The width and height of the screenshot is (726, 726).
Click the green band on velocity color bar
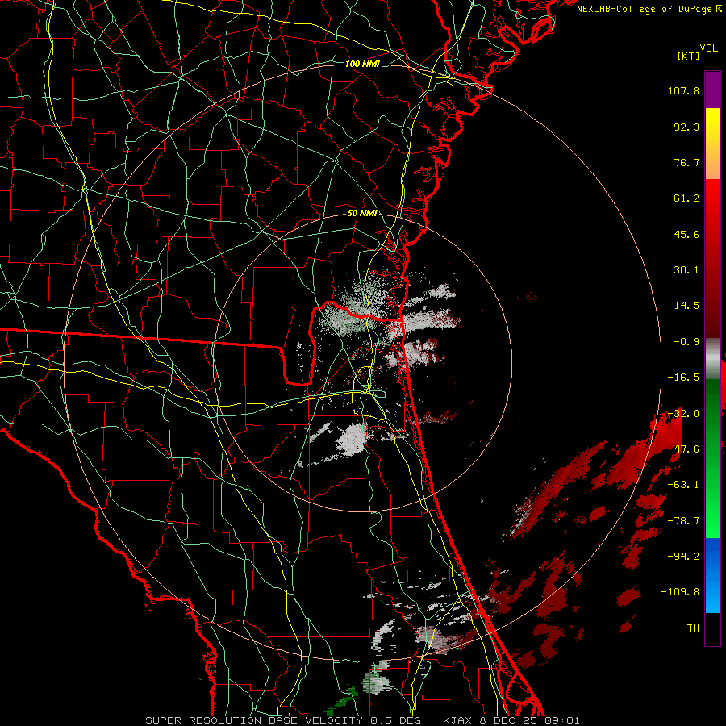712,458
